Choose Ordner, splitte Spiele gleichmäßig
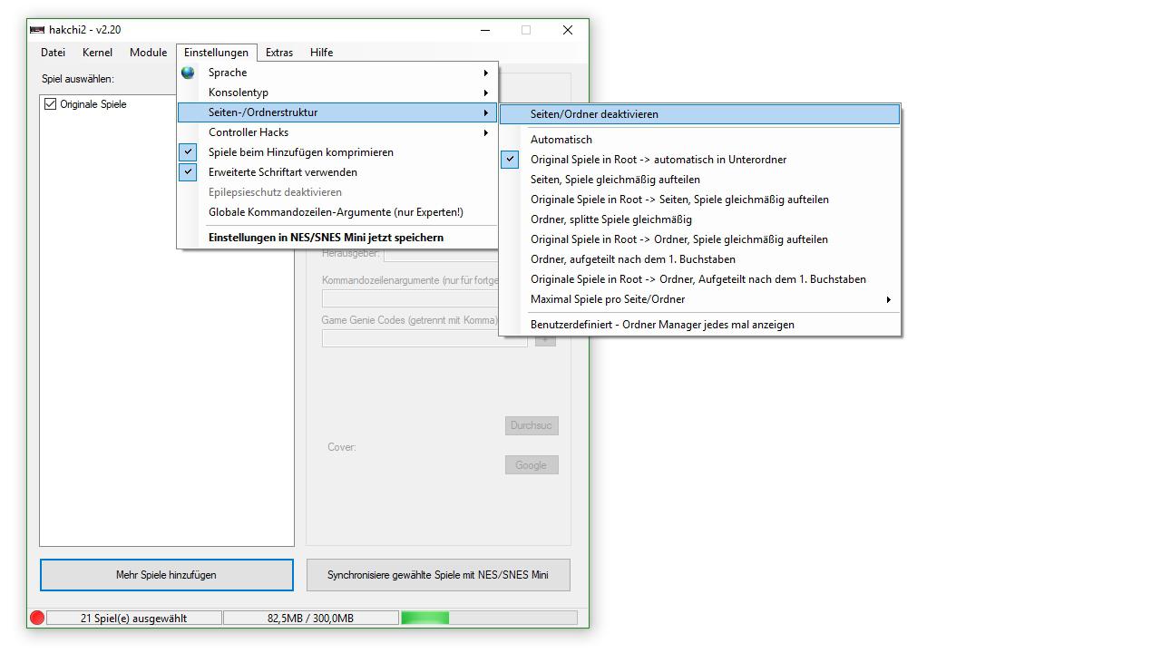The image size is (1161, 653). click(x=700, y=219)
